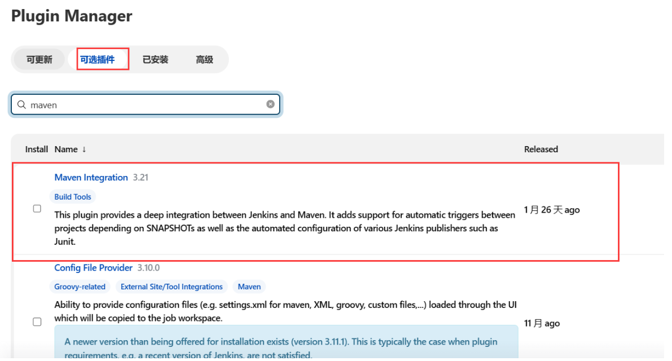
Task: Open the Maven Integration plugin link
Action: [x=91, y=178]
